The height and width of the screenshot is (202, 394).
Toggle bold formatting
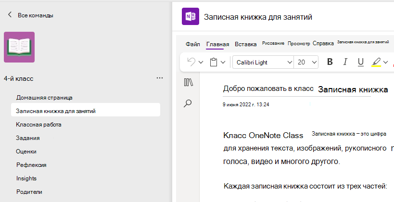(x=330, y=62)
